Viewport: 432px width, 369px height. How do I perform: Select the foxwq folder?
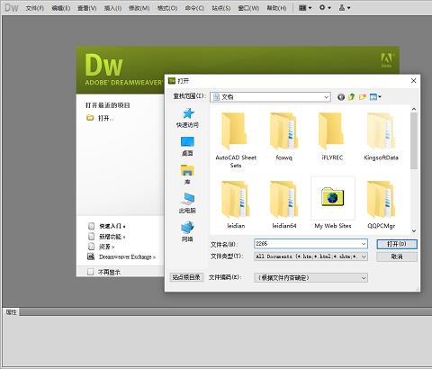point(283,137)
